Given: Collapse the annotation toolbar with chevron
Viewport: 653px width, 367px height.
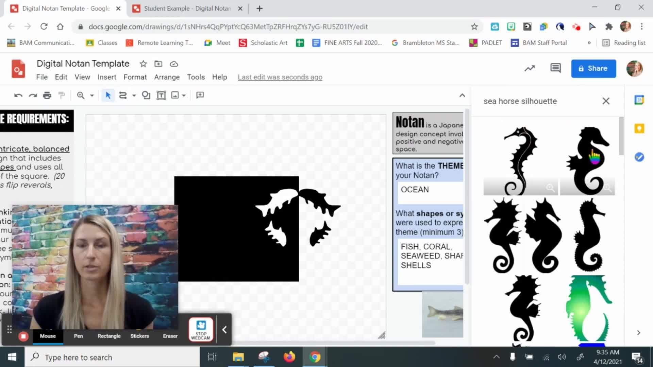Looking at the screenshot, I should (x=224, y=329).
